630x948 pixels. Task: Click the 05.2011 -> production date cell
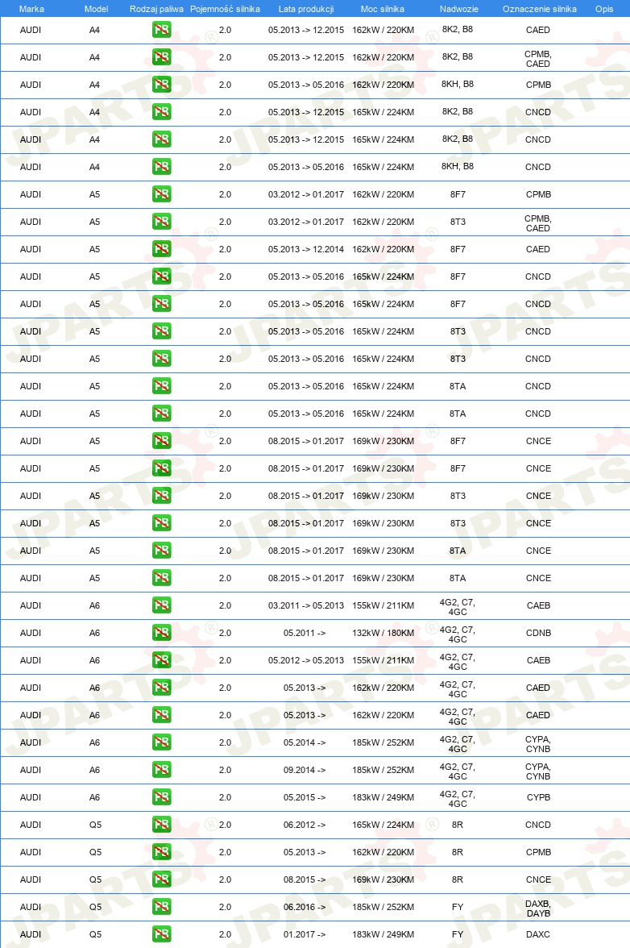(x=305, y=633)
